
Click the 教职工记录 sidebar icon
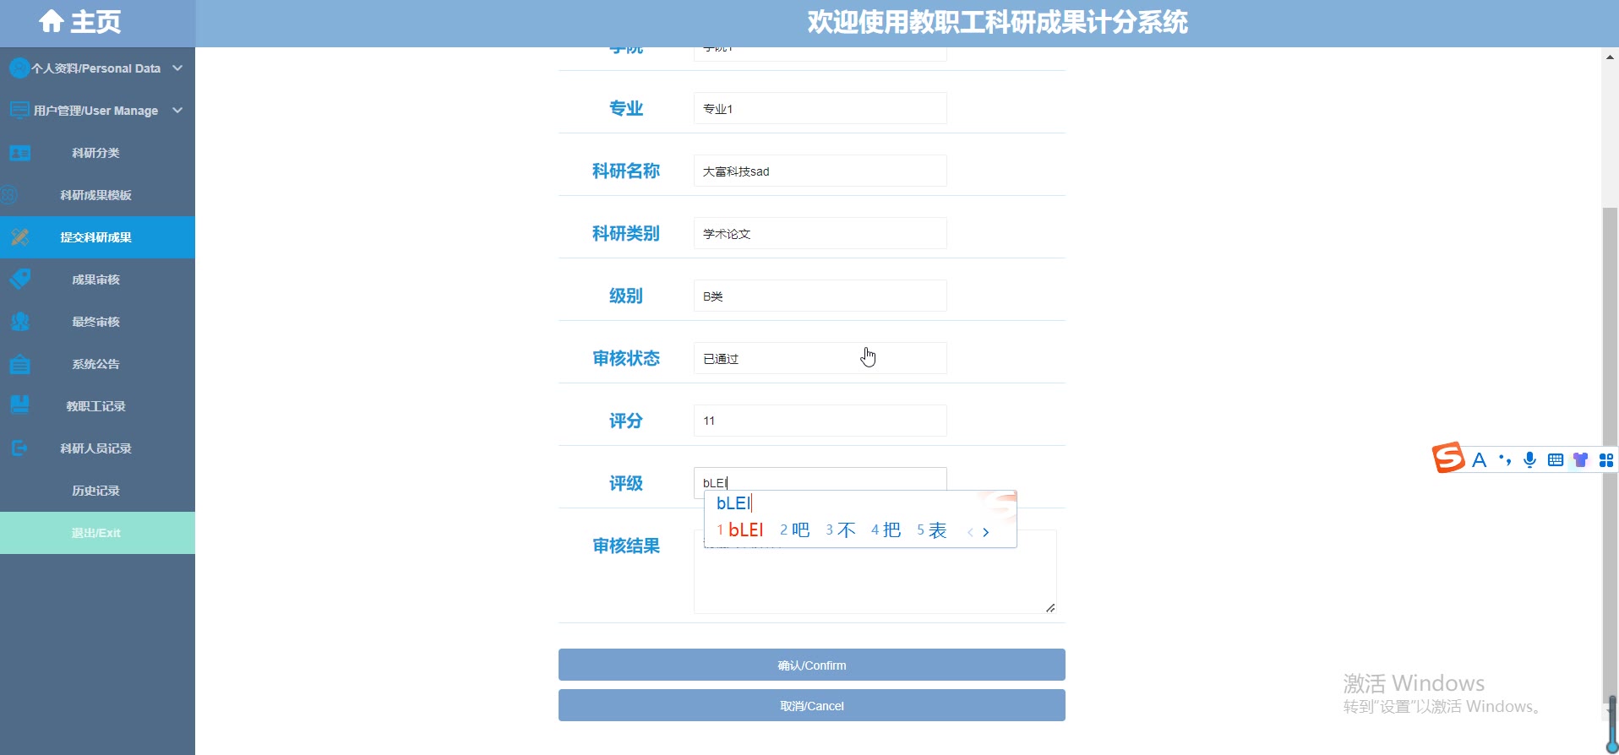coord(19,405)
